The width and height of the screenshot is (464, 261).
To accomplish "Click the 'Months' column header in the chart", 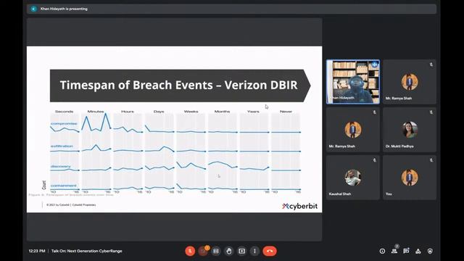I will [x=223, y=112].
